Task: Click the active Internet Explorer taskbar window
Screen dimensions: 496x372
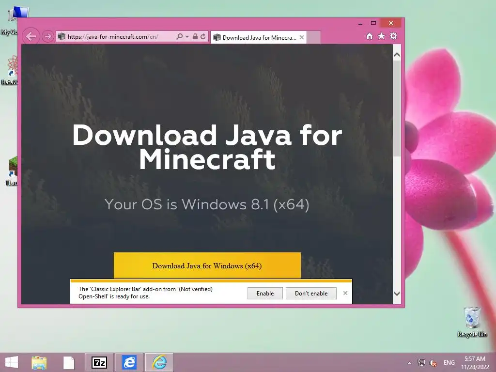Action: coord(159,362)
